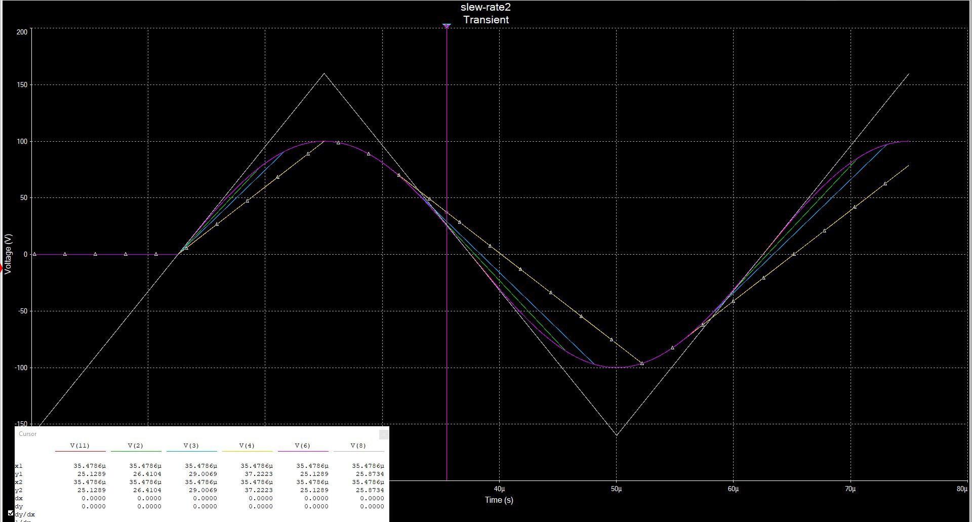
Task: Click the slew-rate2 graph title
Action: tap(485, 8)
